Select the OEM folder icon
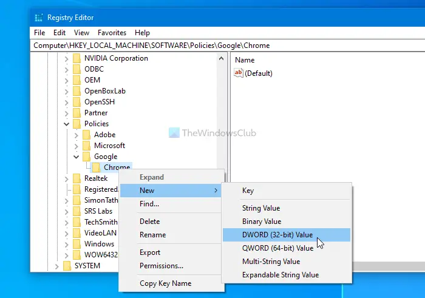 point(77,80)
